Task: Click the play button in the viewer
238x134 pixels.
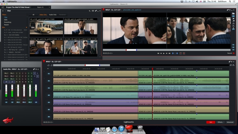Action: 164,53
